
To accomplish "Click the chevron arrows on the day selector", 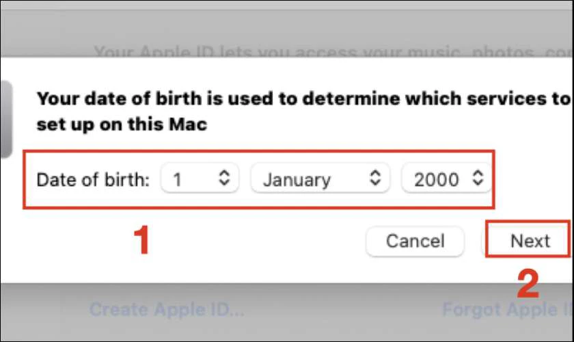I will tap(224, 179).
